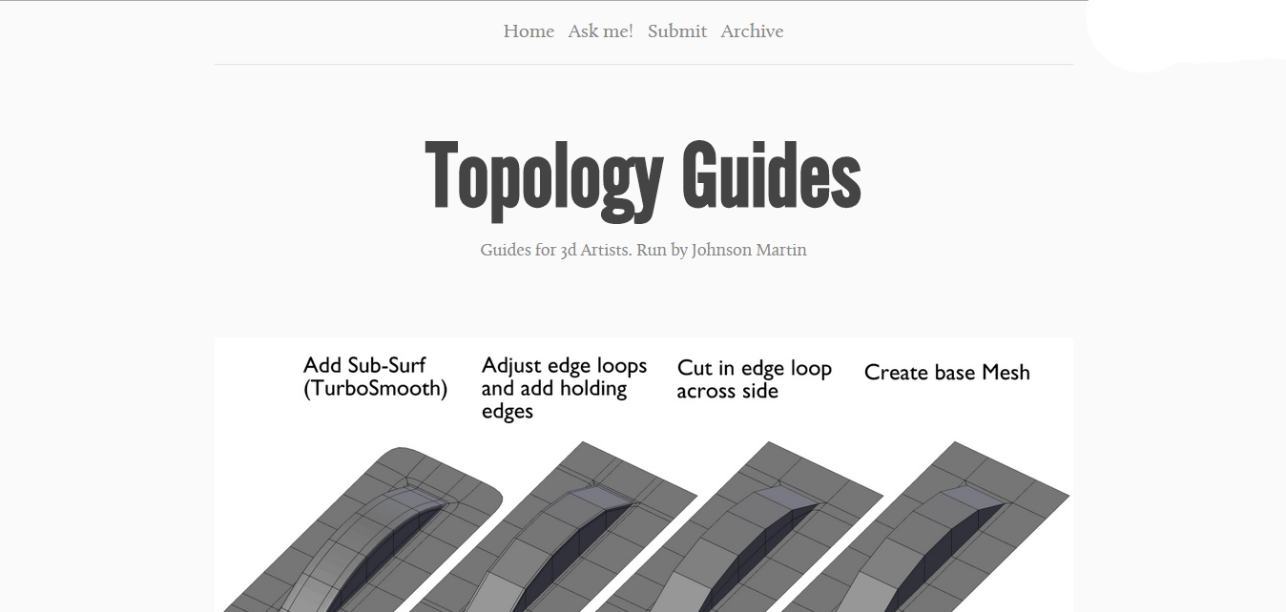Open the Submit page link
The image size is (1286, 612).
tap(677, 31)
